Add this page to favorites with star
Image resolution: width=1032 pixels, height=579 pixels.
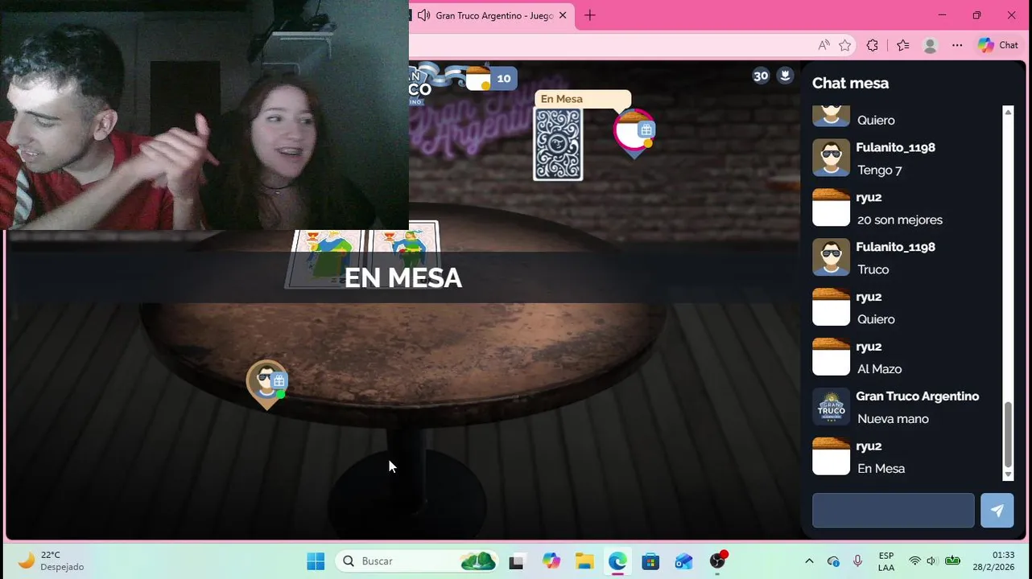[x=844, y=45]
